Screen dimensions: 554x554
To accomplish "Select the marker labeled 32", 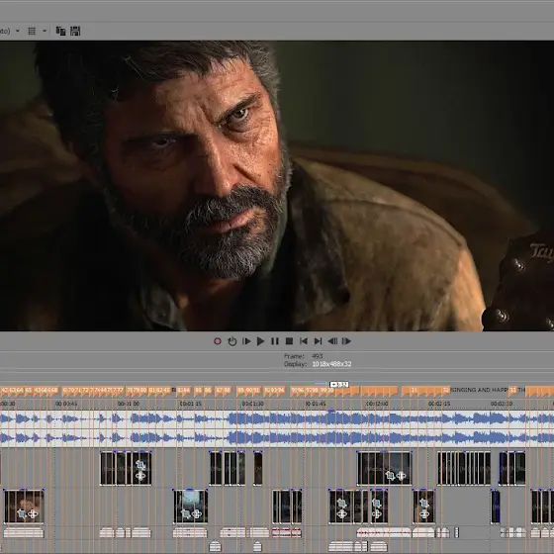I will [446, 391].
